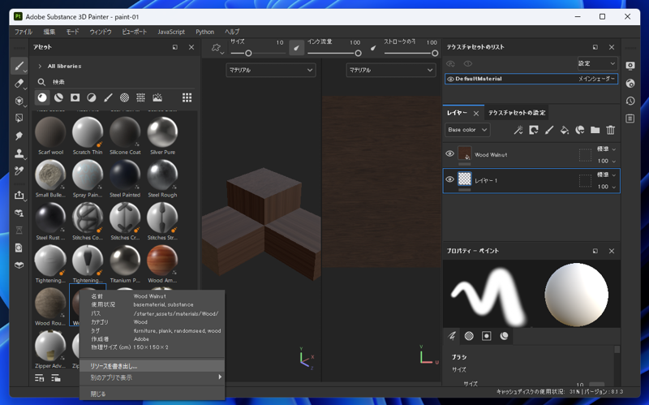Select the Steel Painted material thumbnail

point(125,174)
